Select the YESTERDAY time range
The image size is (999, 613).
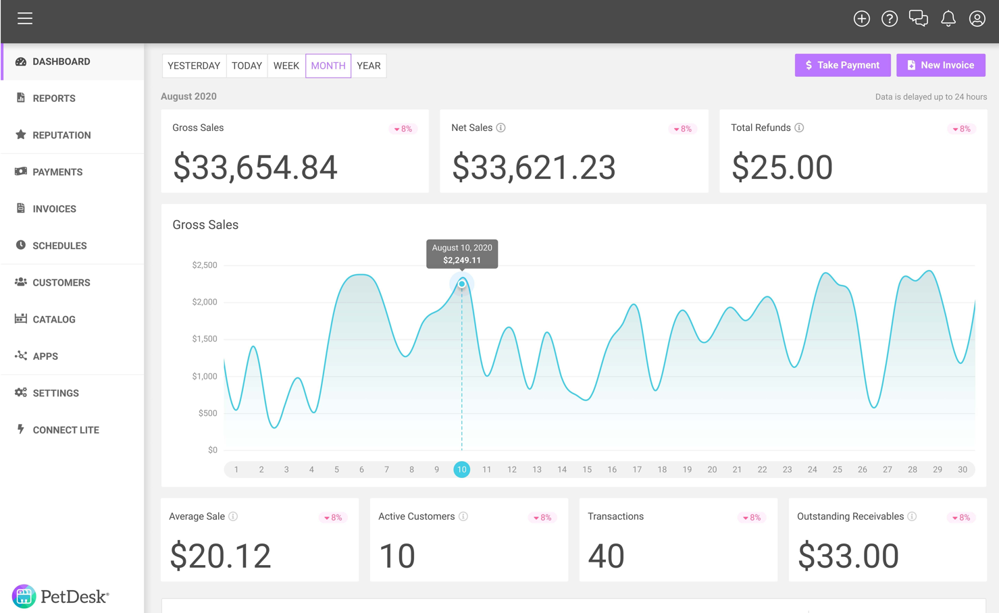pyautogui.click(x=194, y=65)
